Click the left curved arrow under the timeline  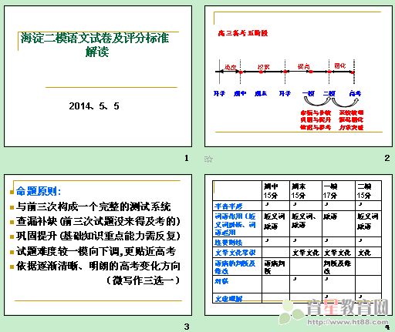click(317, 101)
